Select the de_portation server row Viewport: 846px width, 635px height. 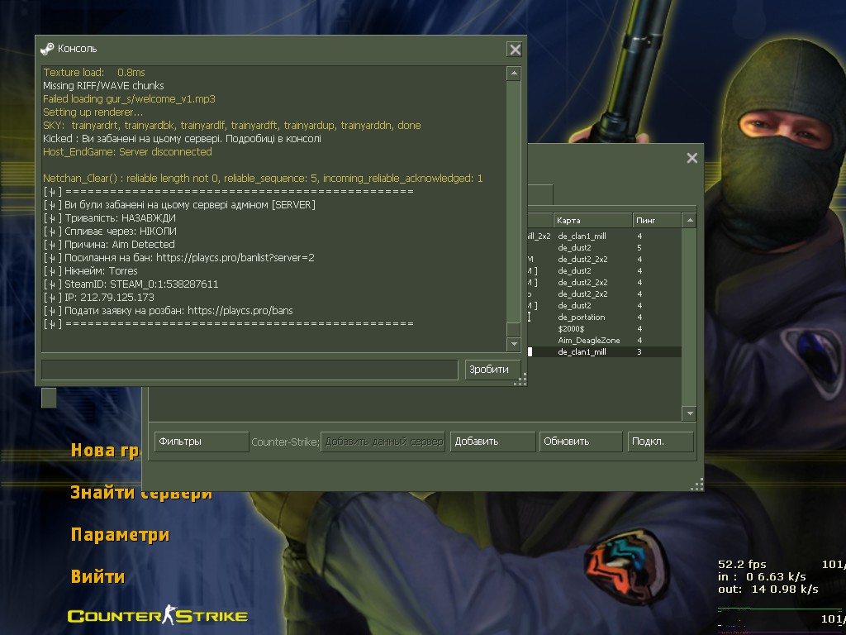point(604,317)
